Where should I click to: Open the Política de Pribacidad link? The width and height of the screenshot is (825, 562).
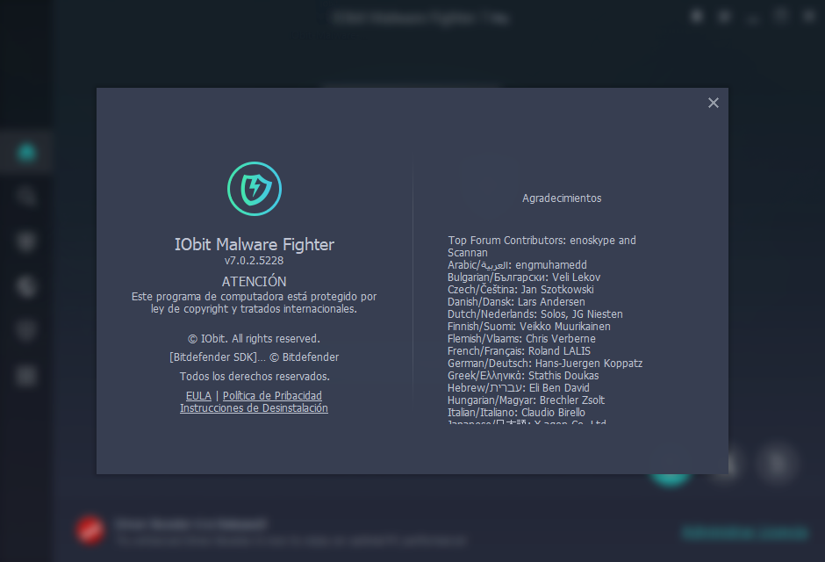[272, 396]
